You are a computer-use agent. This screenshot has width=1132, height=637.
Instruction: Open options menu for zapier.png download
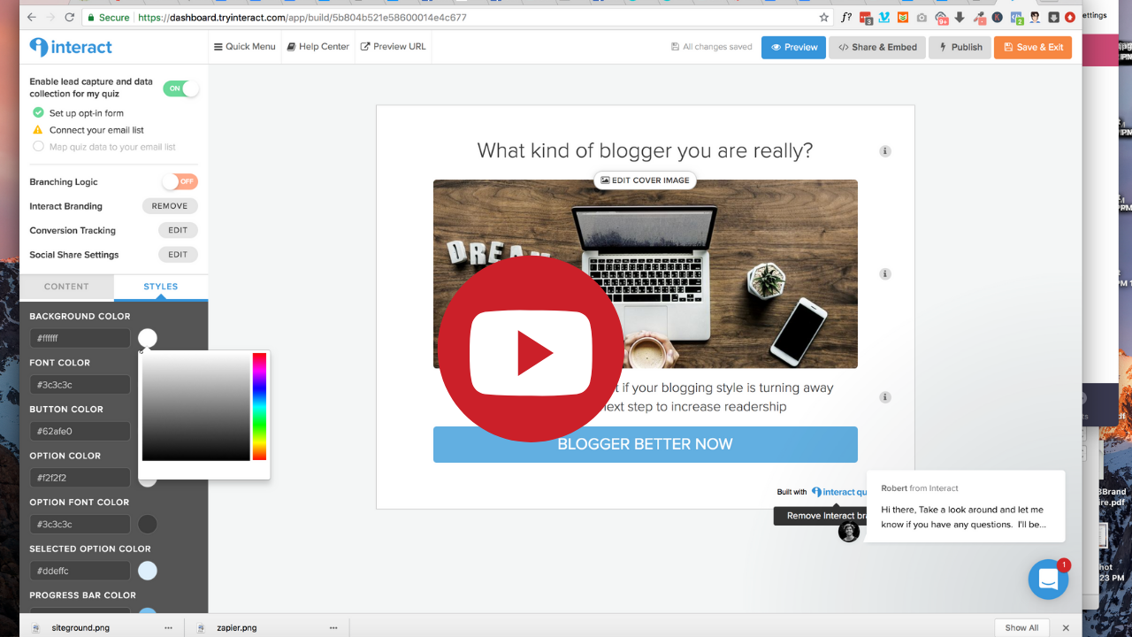point(333,627)
